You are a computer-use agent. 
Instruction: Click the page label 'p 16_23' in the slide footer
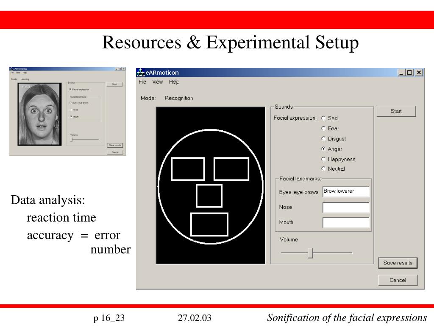[x=109, y=318]
